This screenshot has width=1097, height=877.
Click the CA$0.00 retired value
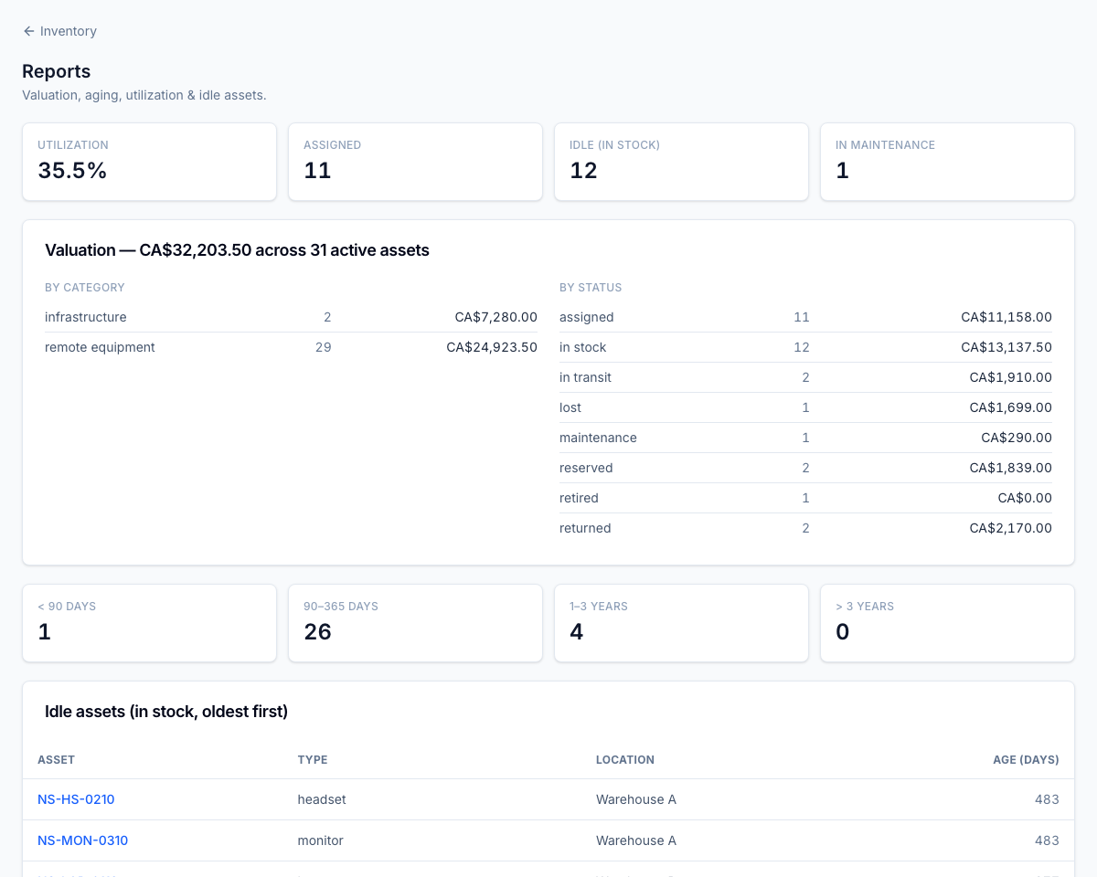point(1025,498)
